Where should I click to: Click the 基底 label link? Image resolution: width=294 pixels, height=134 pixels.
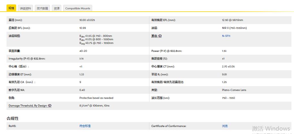[154, 36]
